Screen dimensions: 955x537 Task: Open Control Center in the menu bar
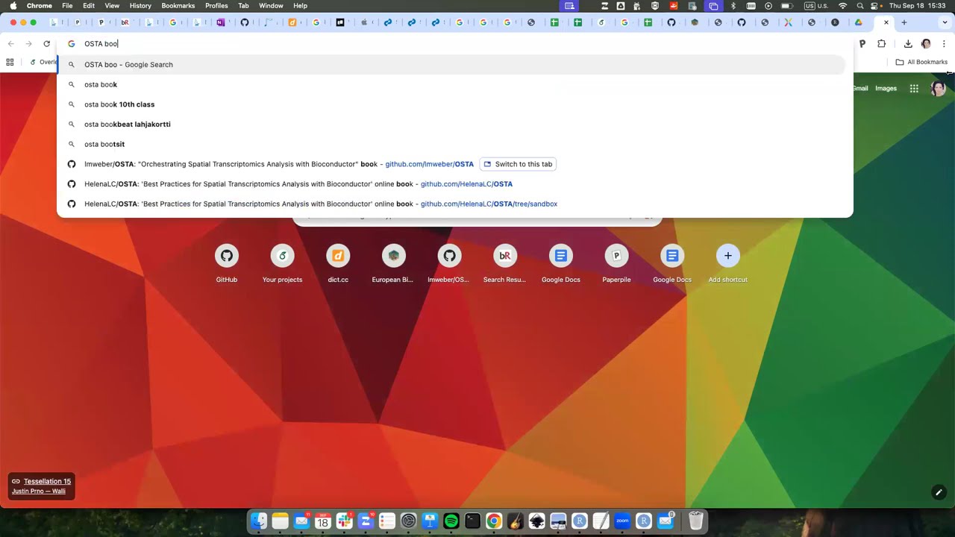875,6
